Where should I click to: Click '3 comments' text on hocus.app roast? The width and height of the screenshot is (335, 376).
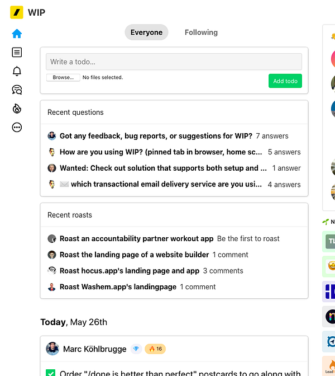point(223,271)
